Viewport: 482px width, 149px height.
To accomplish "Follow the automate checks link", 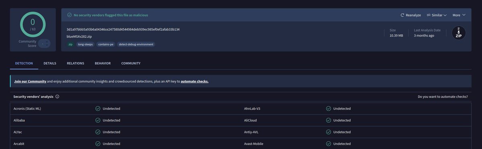I will click(x=194, y=81).
